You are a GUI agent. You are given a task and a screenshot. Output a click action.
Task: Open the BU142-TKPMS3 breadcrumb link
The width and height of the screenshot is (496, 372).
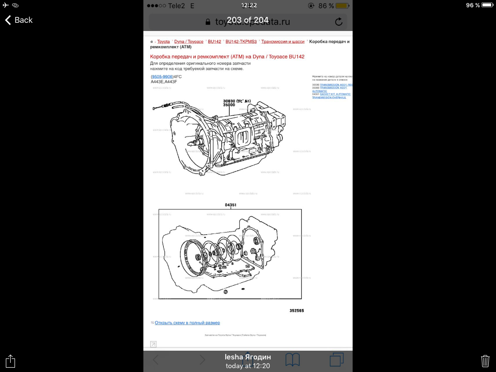coord(241,42)
